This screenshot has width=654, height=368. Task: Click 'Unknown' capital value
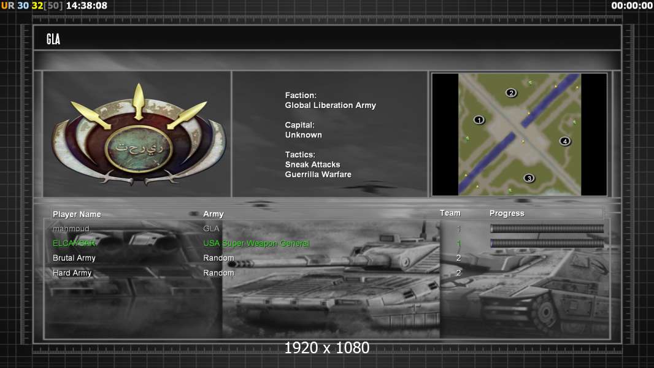click(303, 135)
